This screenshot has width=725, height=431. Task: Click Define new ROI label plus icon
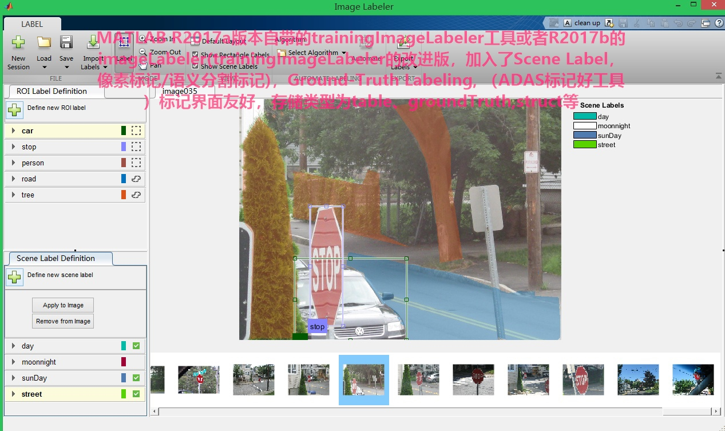pos(15,110)
